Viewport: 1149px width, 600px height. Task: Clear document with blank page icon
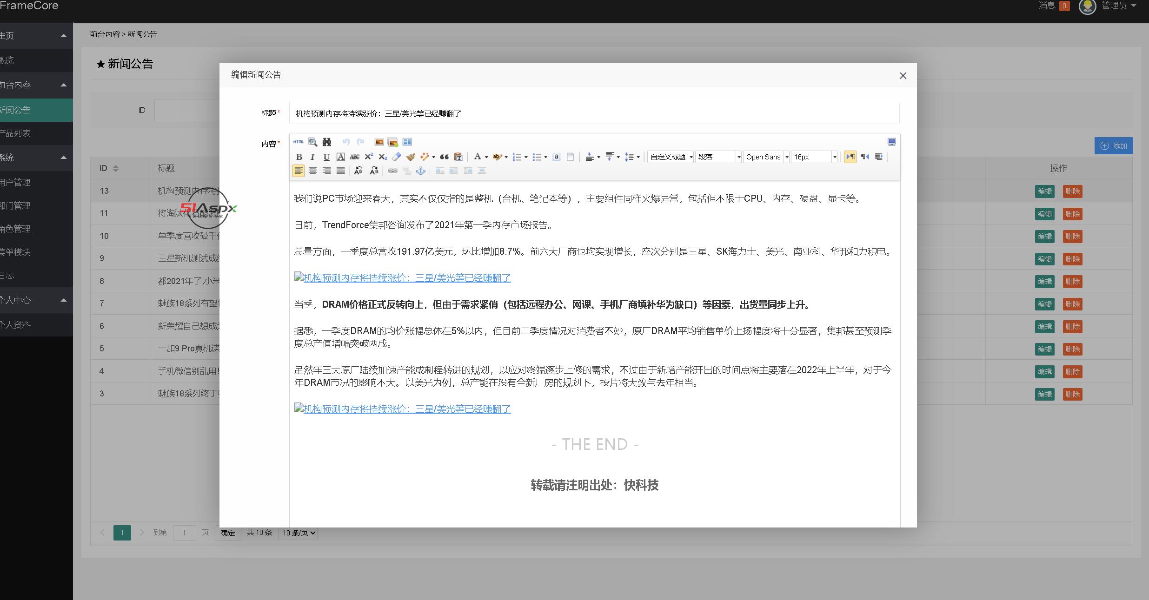coord(570,157)
